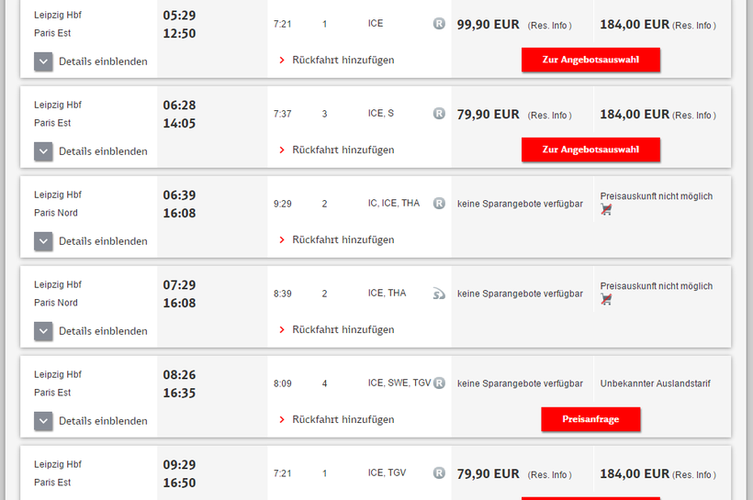Click the R icon beside IC, ICE, THA
The width and height of the screenshot is (753, 500).
pos(439,204)
